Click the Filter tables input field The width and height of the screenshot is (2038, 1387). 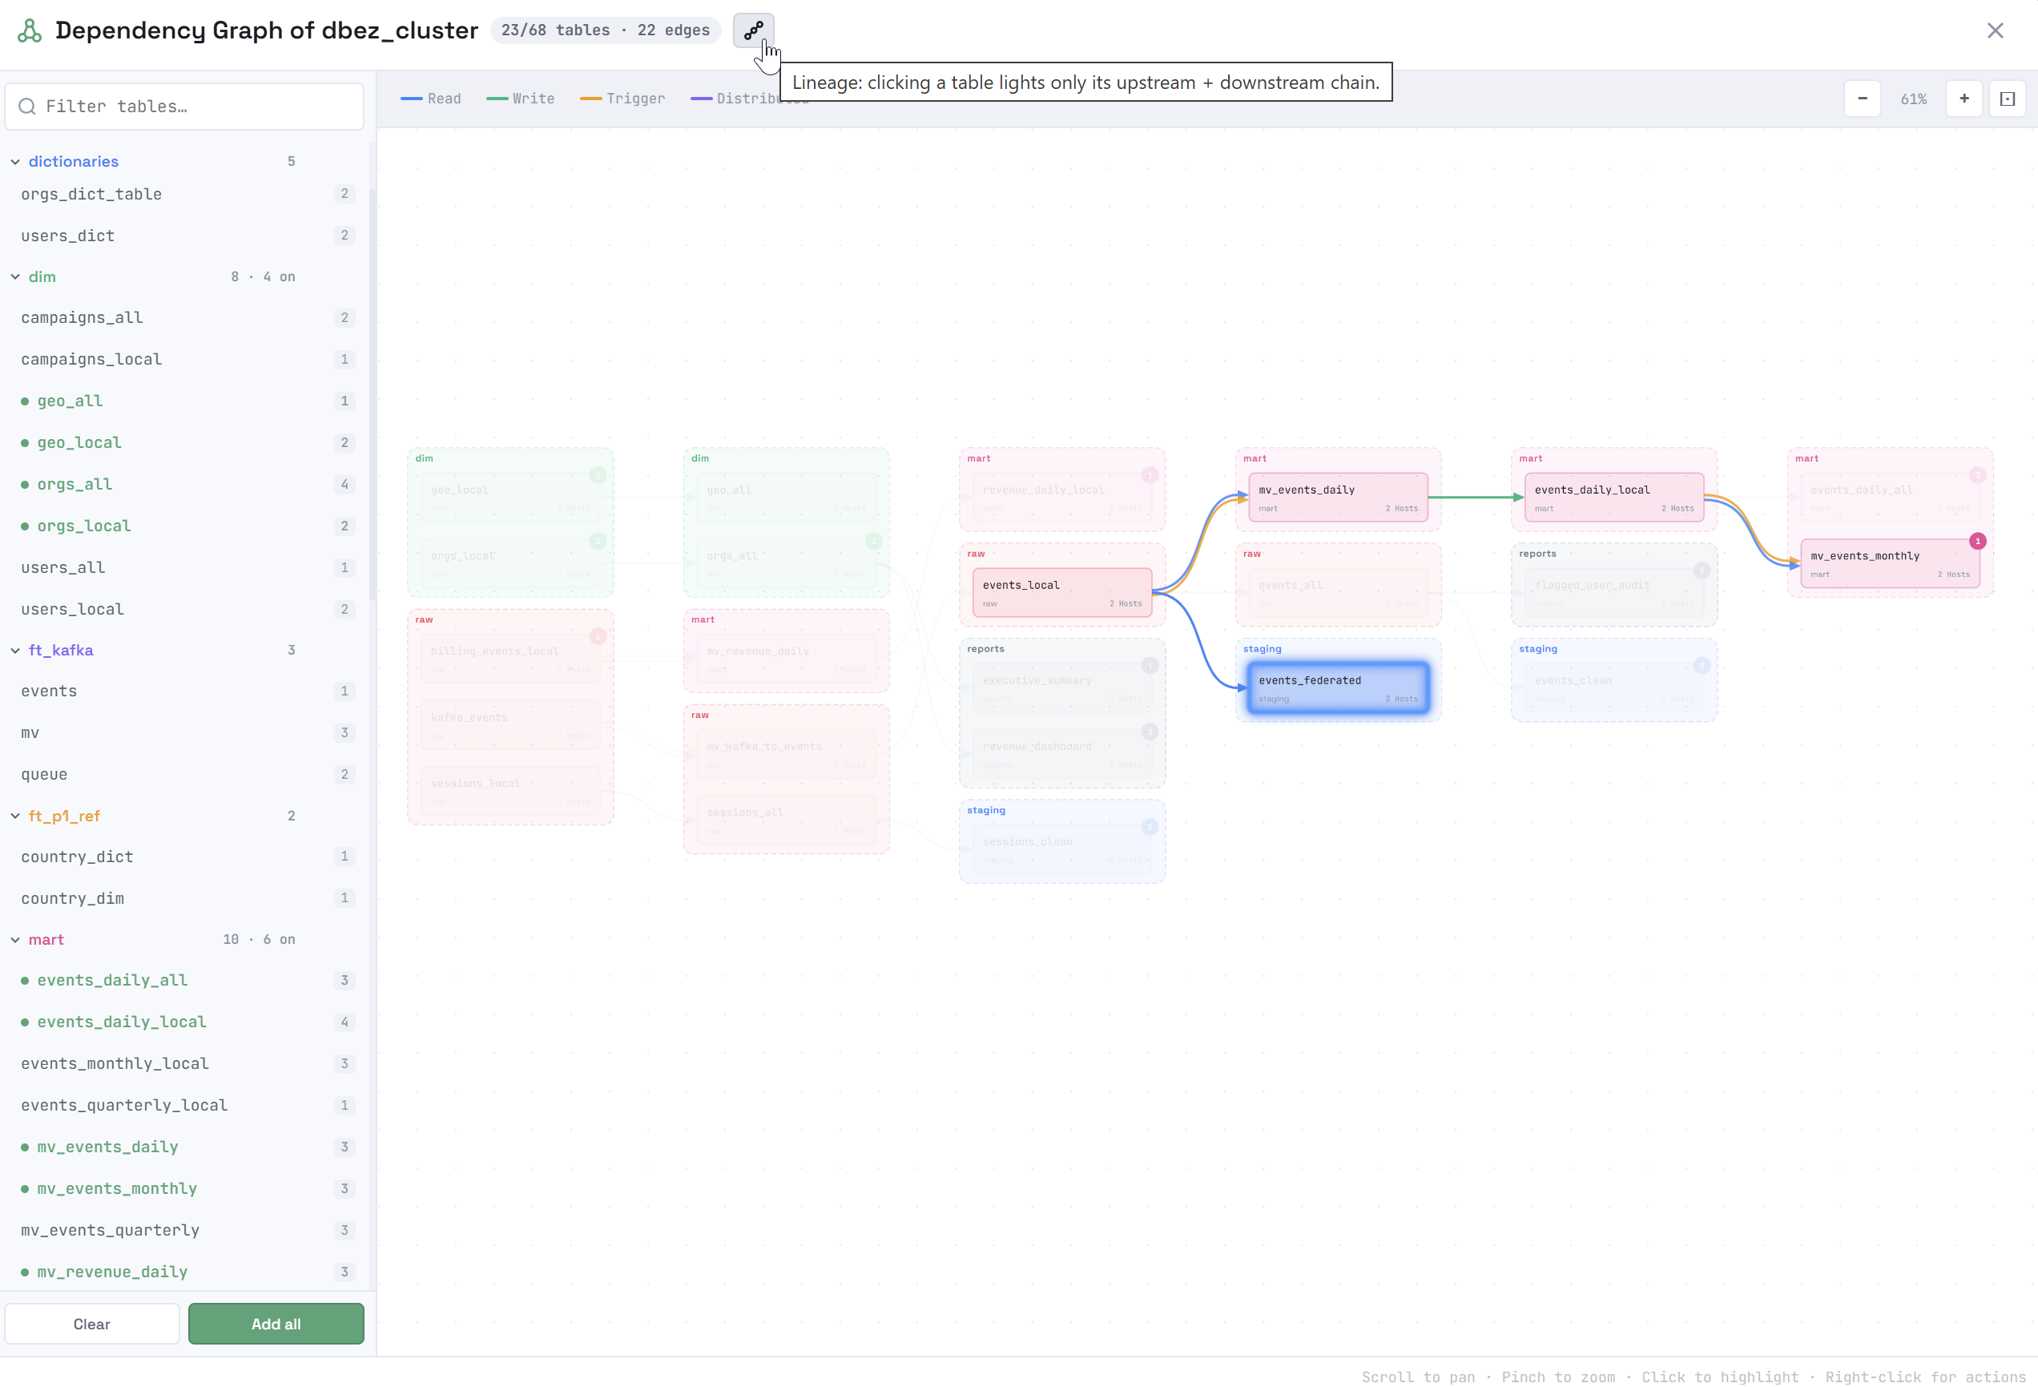click(x=184, y=106)
